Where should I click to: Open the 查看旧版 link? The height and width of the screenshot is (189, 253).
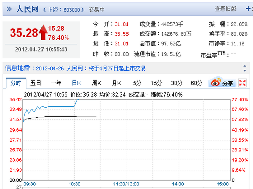[x=225, y=9]
